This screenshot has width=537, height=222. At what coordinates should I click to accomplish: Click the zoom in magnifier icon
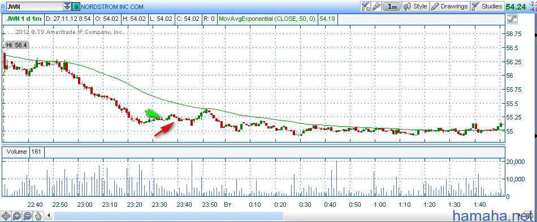[x=17, y=216]
